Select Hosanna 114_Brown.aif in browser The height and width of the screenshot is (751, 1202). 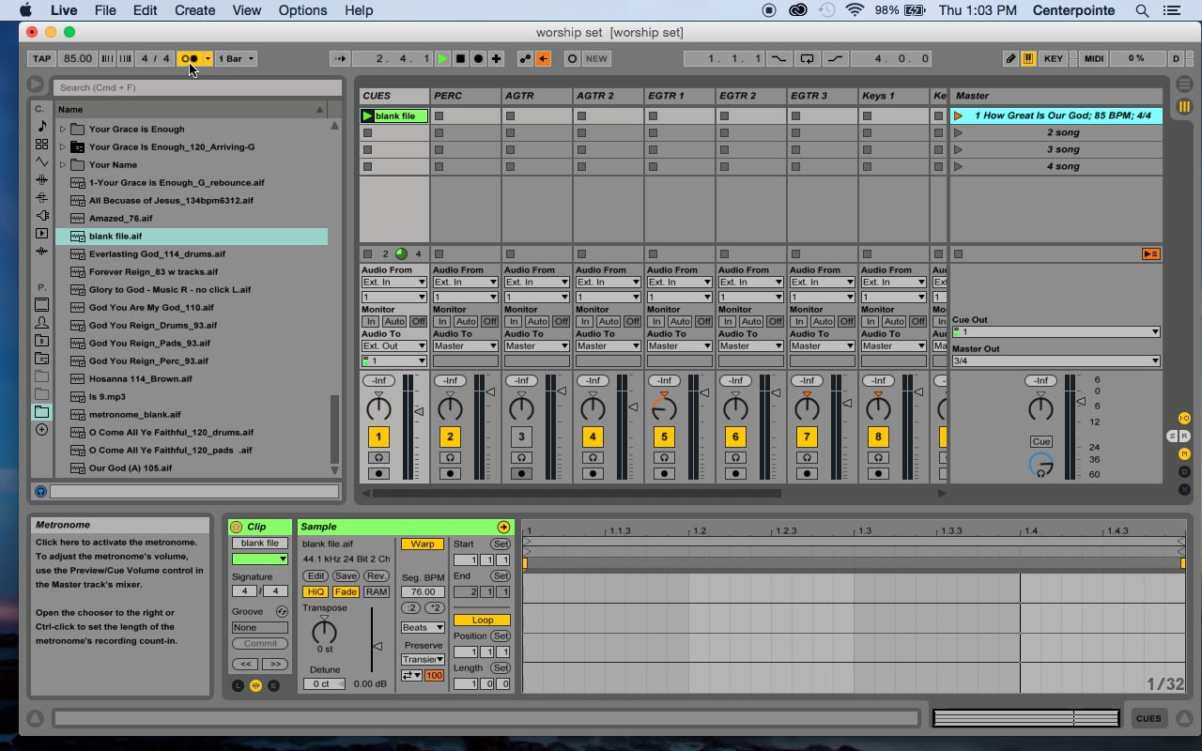(x=141, y=379)
